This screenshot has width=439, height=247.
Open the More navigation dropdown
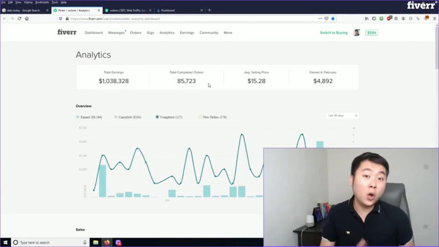point(228,33)
